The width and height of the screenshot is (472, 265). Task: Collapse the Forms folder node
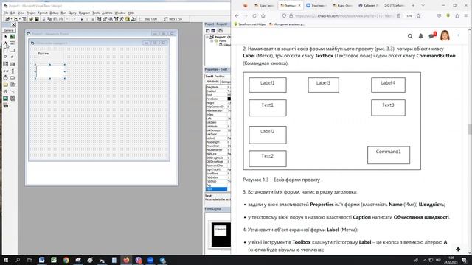[212, 41]
